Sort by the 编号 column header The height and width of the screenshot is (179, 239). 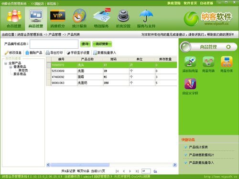pyautogui.click(x=61, y=59)
